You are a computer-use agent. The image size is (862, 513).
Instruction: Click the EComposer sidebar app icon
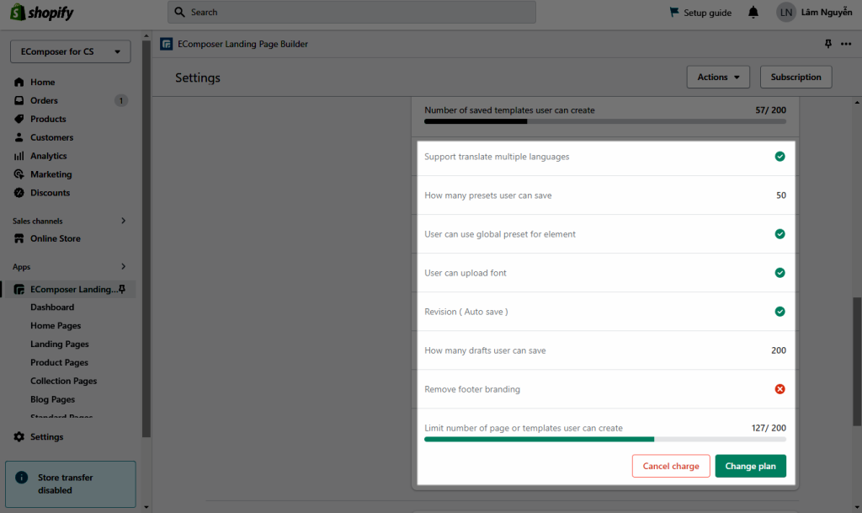click(x=19, y=289)
